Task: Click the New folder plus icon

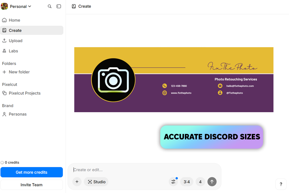Action: coord(4,72)
